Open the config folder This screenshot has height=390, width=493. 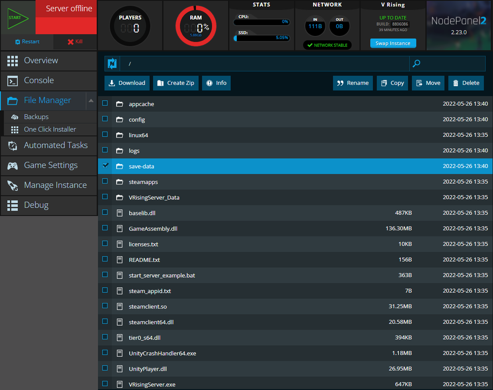[x=137, y=120]
